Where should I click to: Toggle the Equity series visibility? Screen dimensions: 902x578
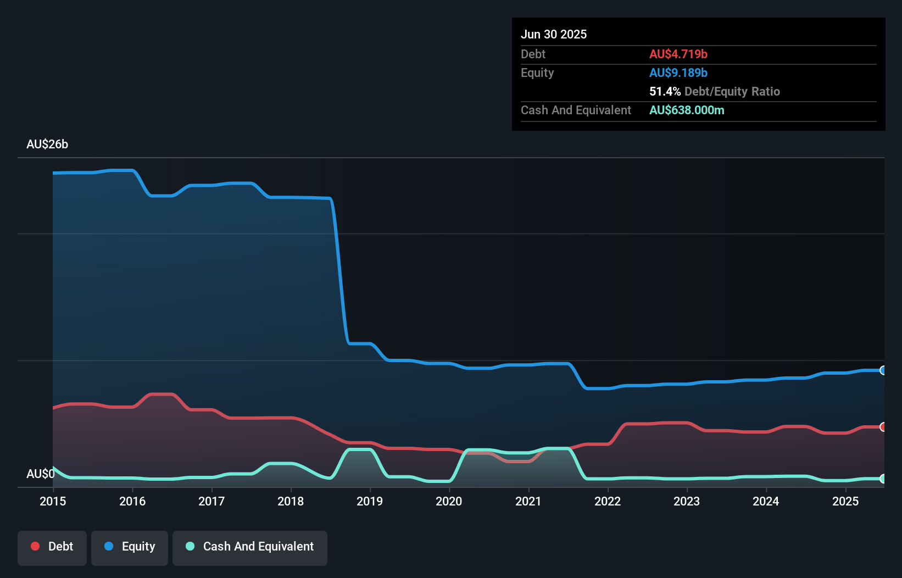pyautogui.click(x=129, y=547)
